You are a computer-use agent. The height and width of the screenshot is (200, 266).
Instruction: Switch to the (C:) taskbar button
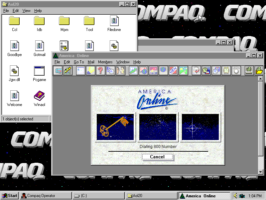[x=99, y=196]
